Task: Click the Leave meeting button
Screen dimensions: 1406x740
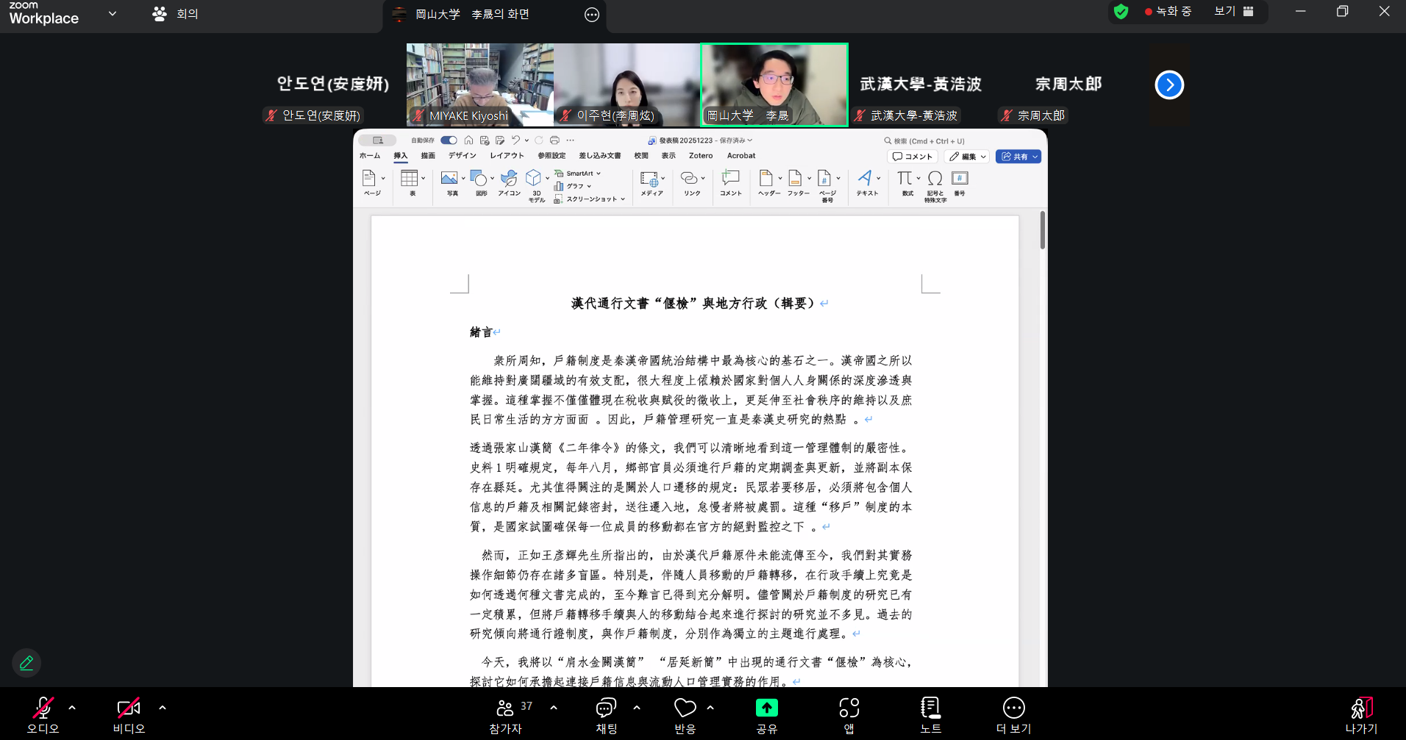Action: (1360, 708)
